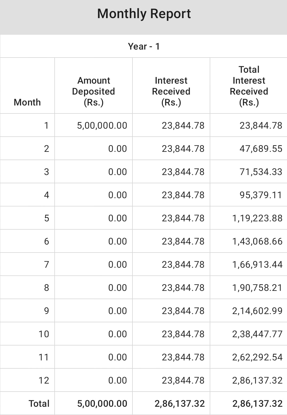Click the Interest Received column header
The width and height of the screenshot is (287, 415).
point(171,91)
